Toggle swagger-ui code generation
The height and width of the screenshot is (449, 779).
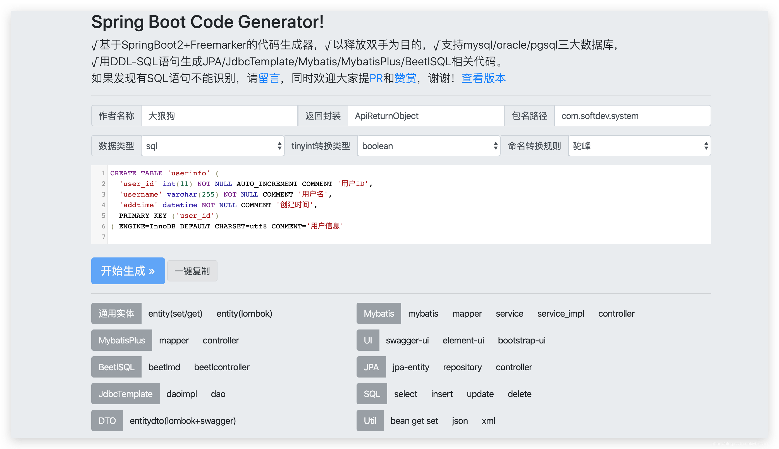(x=407, y=340)
